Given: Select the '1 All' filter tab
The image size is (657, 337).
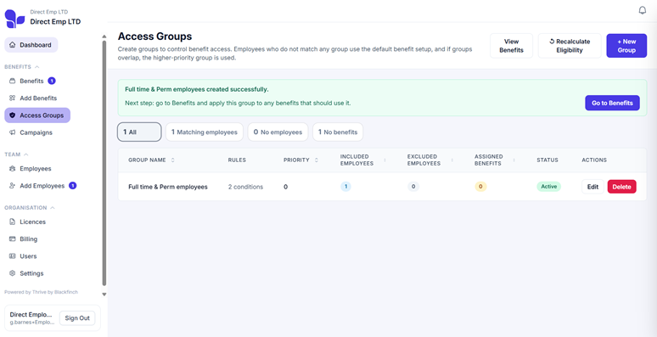Looking at the screenshot, I should (x=139, y=132).
